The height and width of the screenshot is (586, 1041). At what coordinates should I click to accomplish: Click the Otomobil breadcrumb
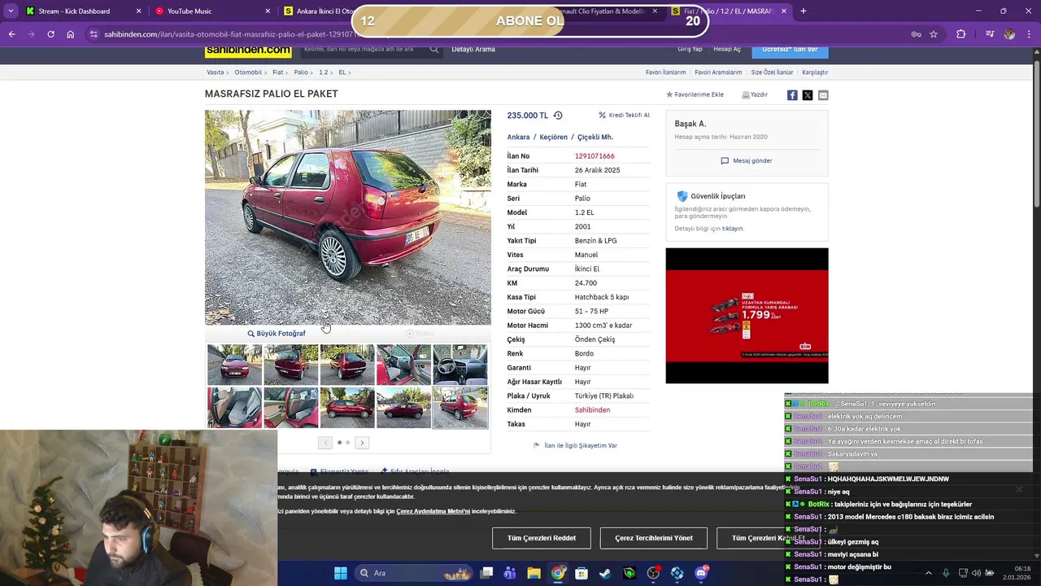[x=248, y=72]
